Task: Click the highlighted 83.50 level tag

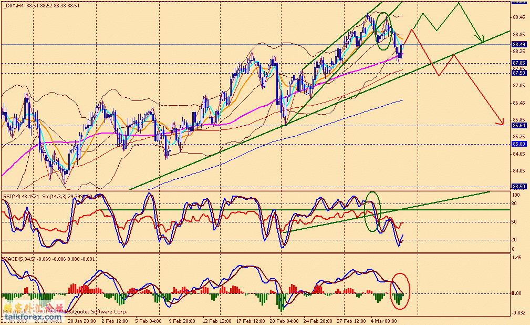Action: pyautogui.click(x=519, y=187)
